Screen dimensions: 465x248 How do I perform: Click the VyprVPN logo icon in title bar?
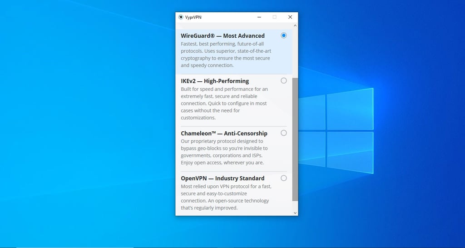[181, 17]
